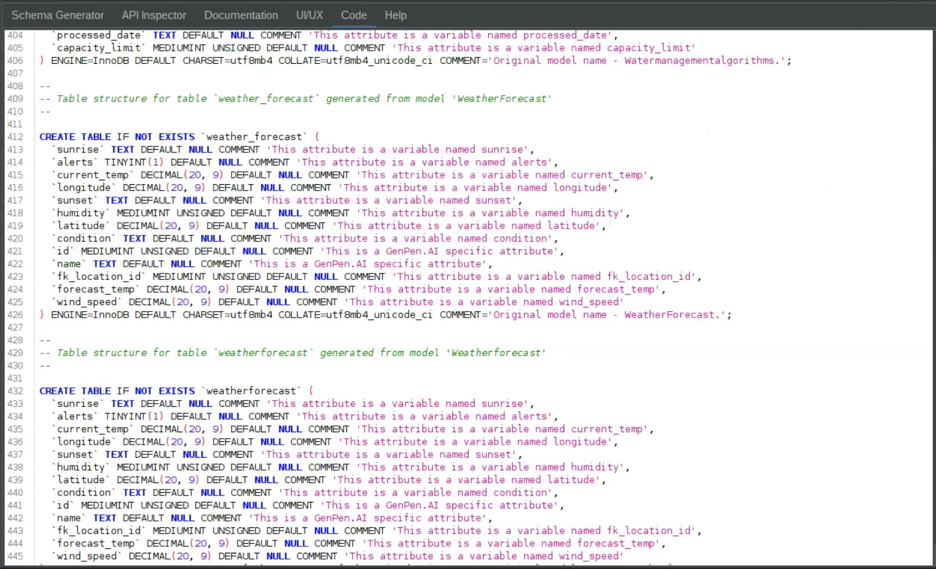Screen dimensions: 936x569
Task: Click TINYINT(1) type on line 434
Action: (135, 416)
